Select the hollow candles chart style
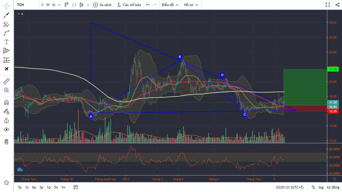The image size is (342, 192). (81, 5)
